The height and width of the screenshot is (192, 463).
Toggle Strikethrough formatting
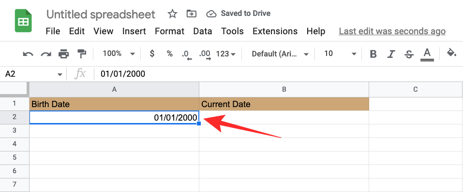click(x=409, y=54)
